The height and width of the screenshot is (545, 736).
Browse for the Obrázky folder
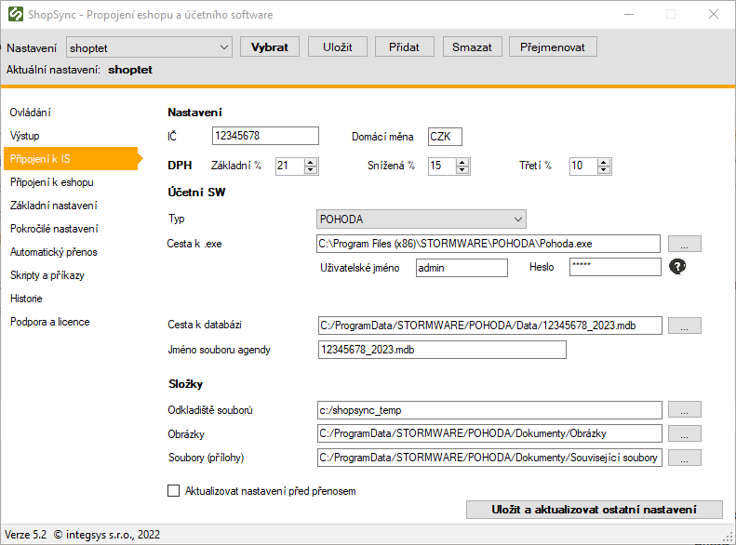coord(685,433)
